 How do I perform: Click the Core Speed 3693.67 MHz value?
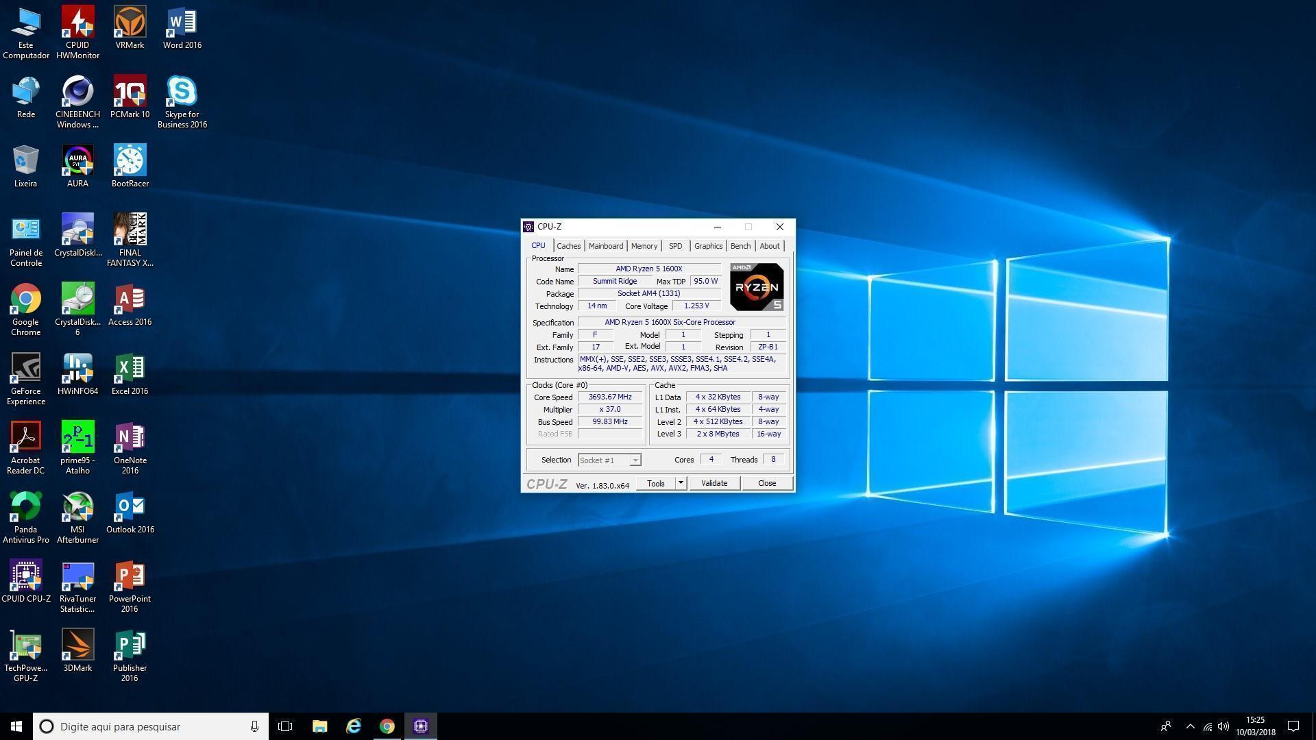point(610,397)
